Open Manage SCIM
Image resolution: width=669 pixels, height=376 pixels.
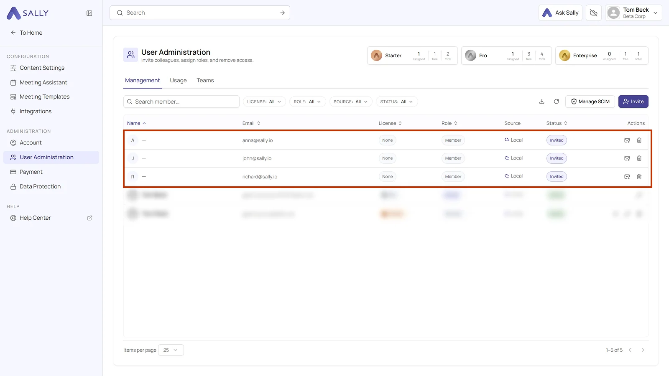(x=590, y=102)
